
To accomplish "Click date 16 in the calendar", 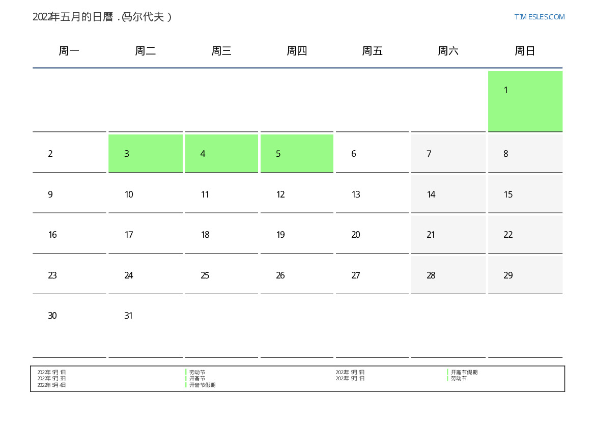I will point(52,235).
